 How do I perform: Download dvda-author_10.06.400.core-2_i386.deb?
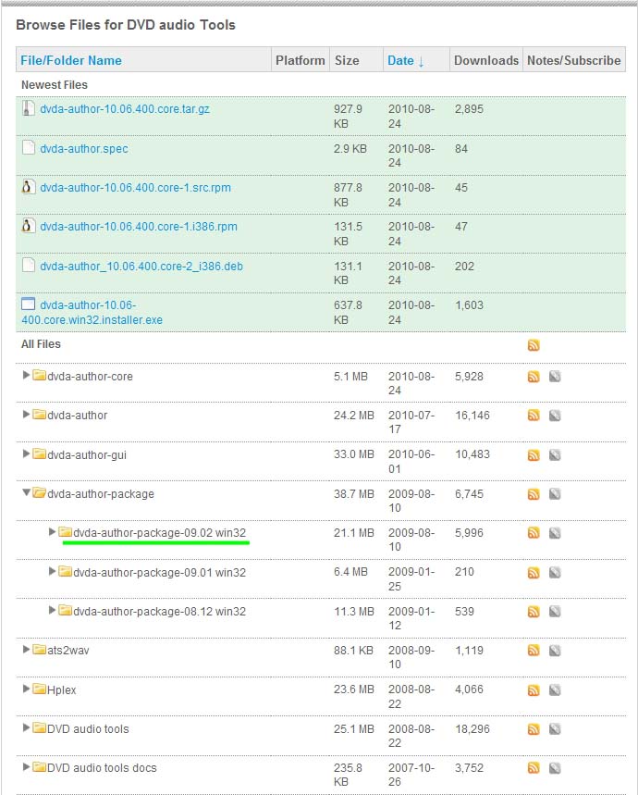pos(141,267)
